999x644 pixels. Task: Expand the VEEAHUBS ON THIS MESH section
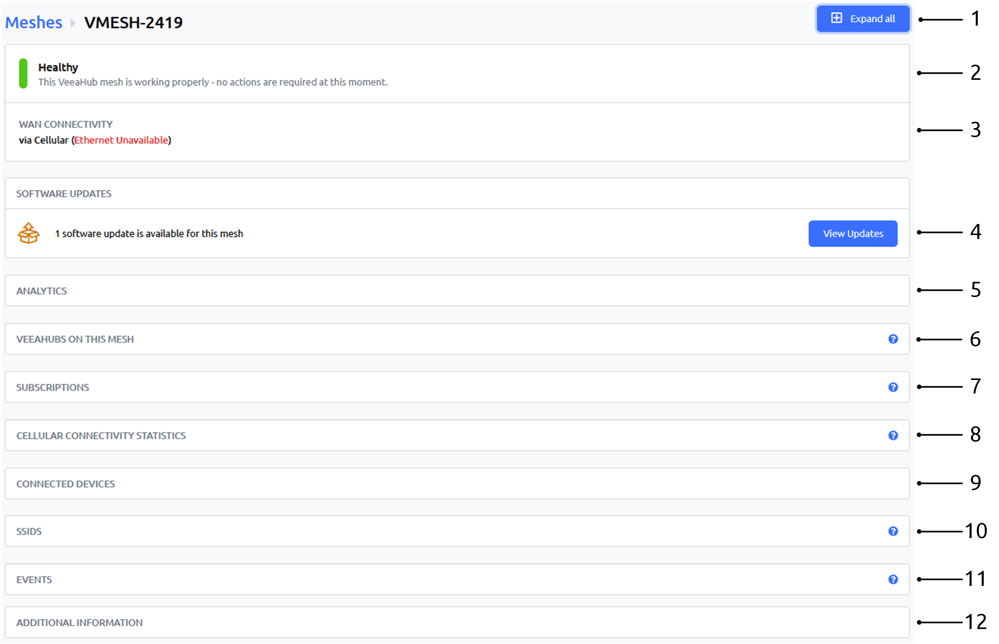point(457,339)
